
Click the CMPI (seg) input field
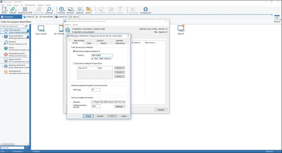click(96, 90)
